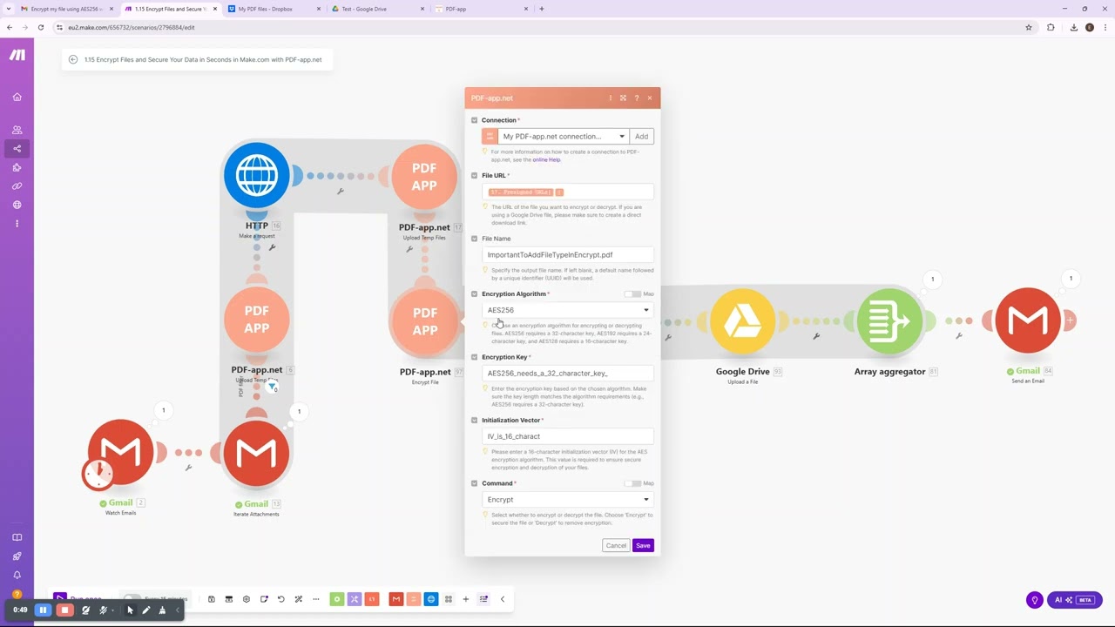Open a new browser tab
Viewport: 1115px width, 627px height.
(542, 9)
